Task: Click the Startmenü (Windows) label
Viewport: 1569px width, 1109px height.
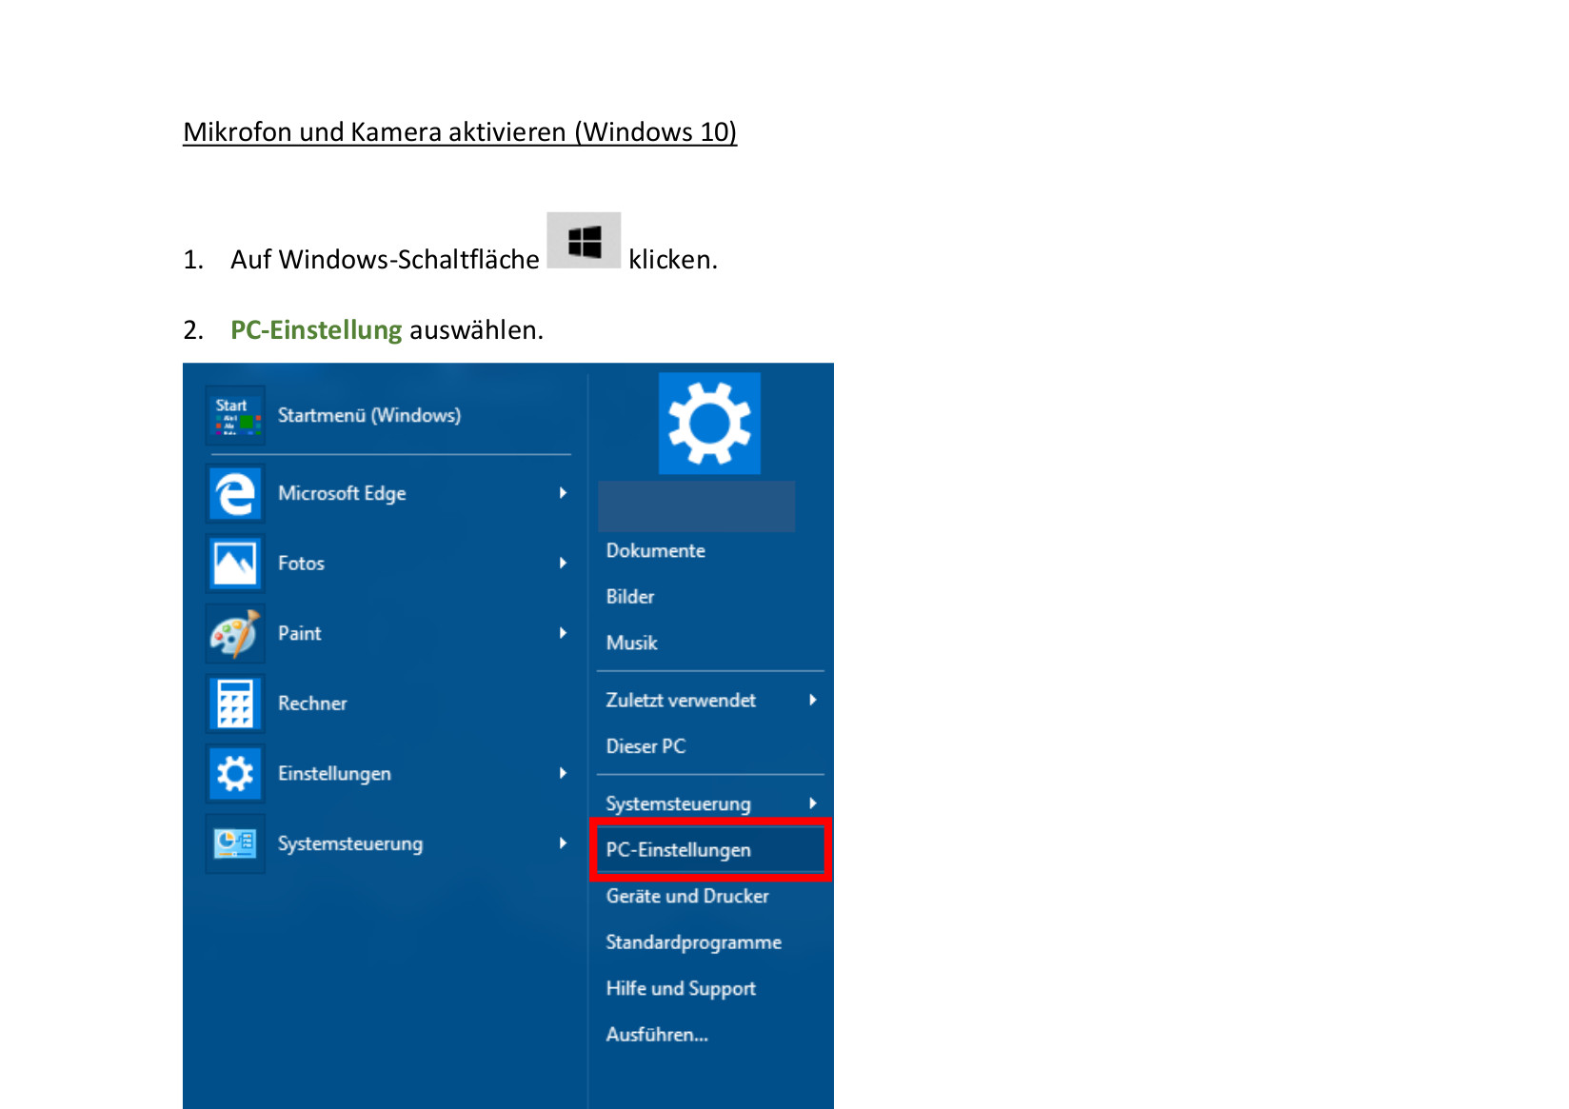Action: tap(369, 416)
